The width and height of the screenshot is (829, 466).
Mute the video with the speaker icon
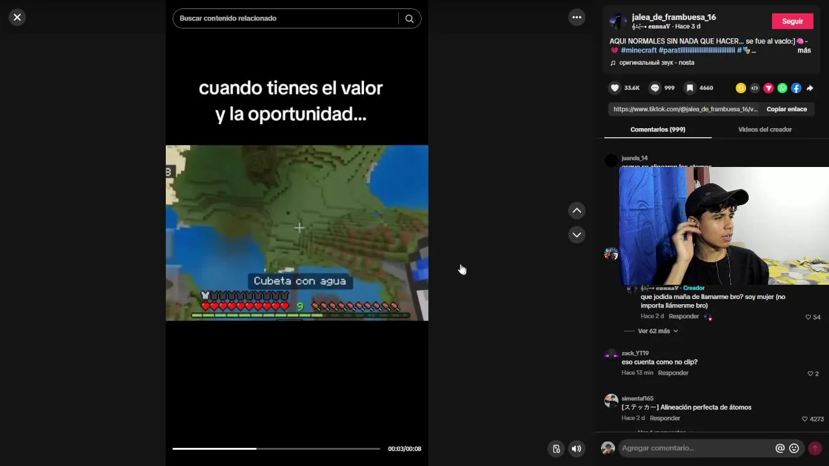(x=576, y=449)
